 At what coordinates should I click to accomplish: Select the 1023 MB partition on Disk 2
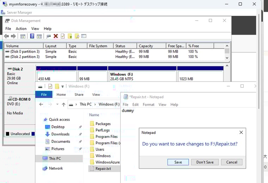coord(200,73)
